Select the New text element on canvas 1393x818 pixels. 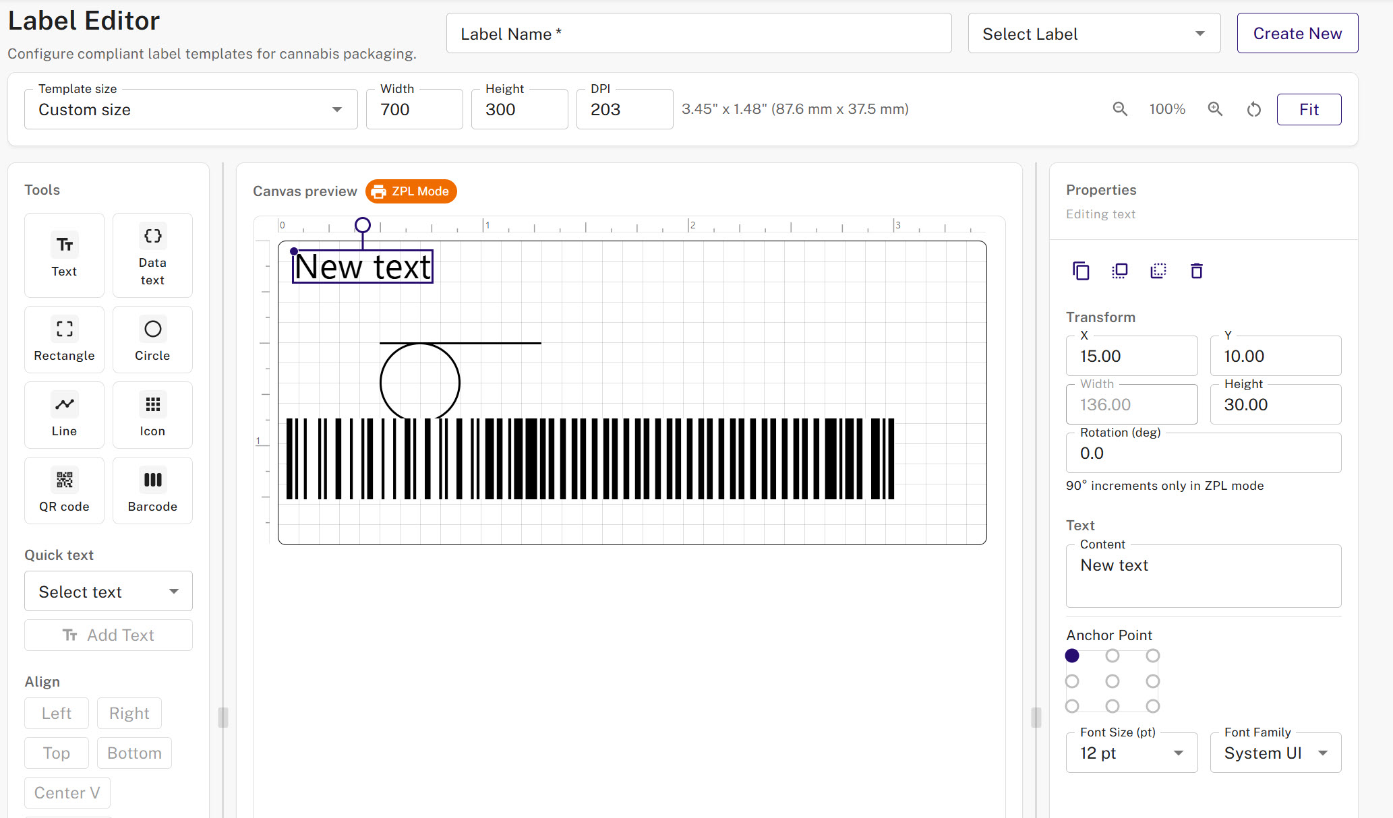(x=363, y=267)
